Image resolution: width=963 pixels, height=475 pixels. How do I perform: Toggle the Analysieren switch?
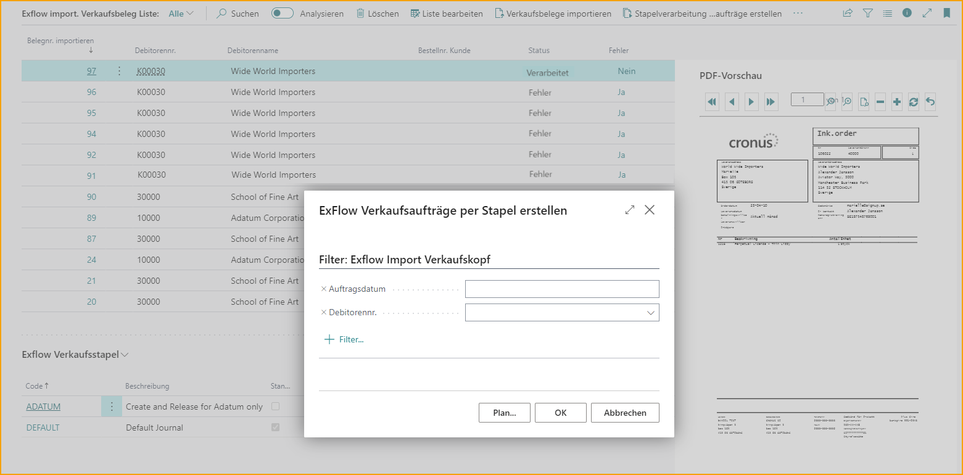(283, 13)
